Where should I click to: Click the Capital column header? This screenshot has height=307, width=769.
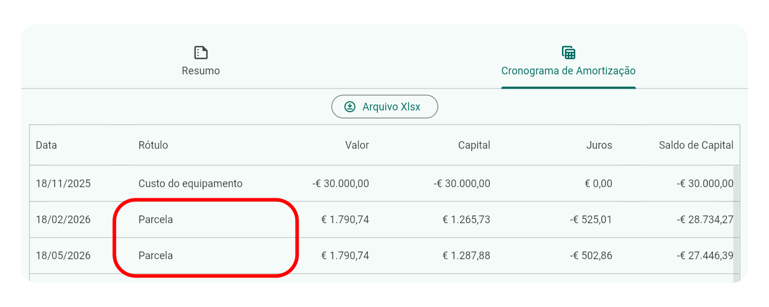474,145
